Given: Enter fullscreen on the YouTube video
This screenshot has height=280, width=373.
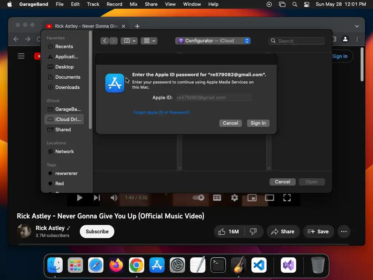Looking at the screenshot, I should (287, 198).
